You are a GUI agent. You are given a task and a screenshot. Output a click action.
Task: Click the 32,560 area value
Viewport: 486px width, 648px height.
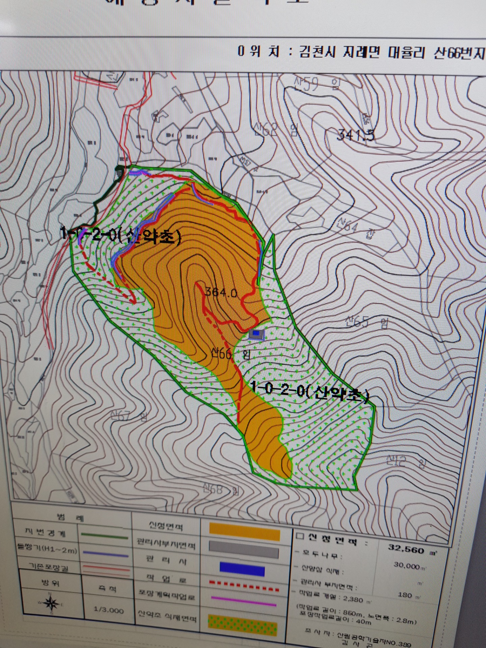(x=406, y=549)
